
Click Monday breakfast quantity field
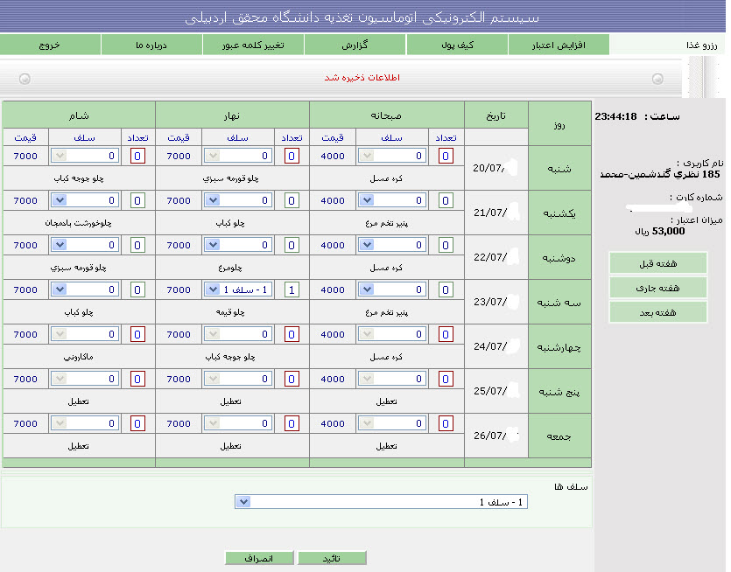pyautogui.click(x=446, y=246)
